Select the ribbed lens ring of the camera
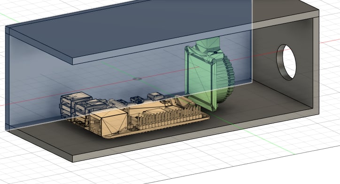 tap(225, 79)
